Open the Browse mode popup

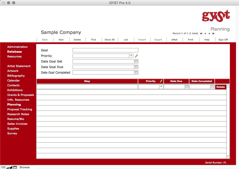tap(25, 167)
